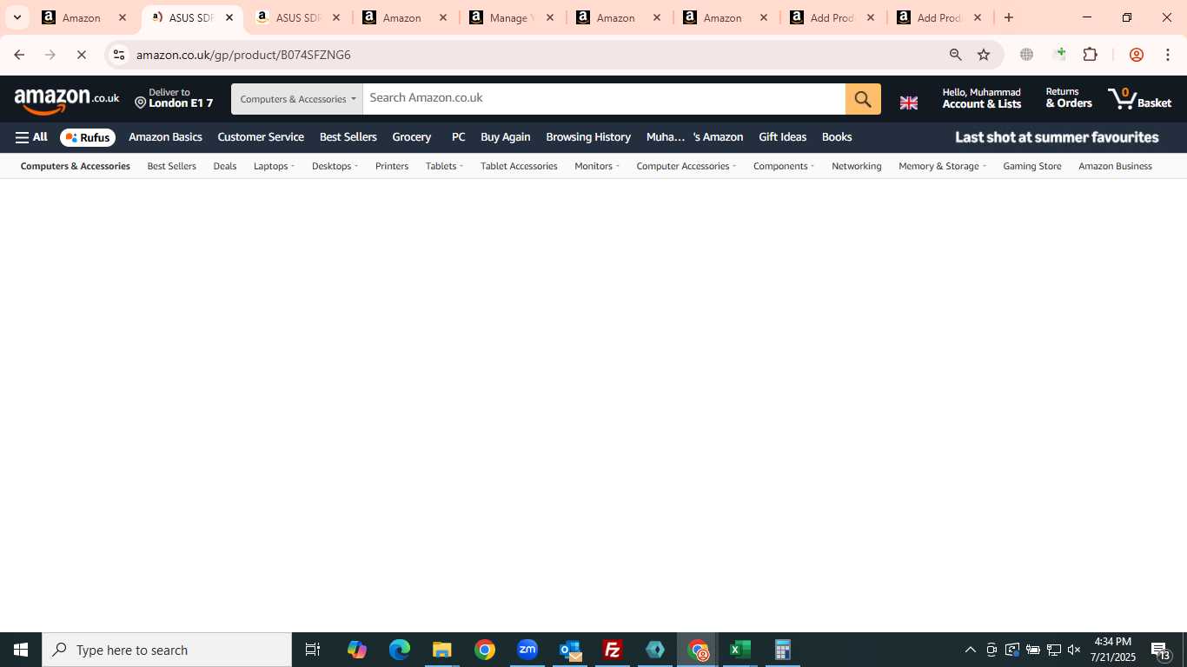Open Returns & Orders

click(x=1069, y=98)
